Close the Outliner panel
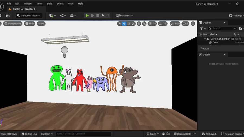The width and height of the screenshot is (244, 137). click(x=224, y=23)
